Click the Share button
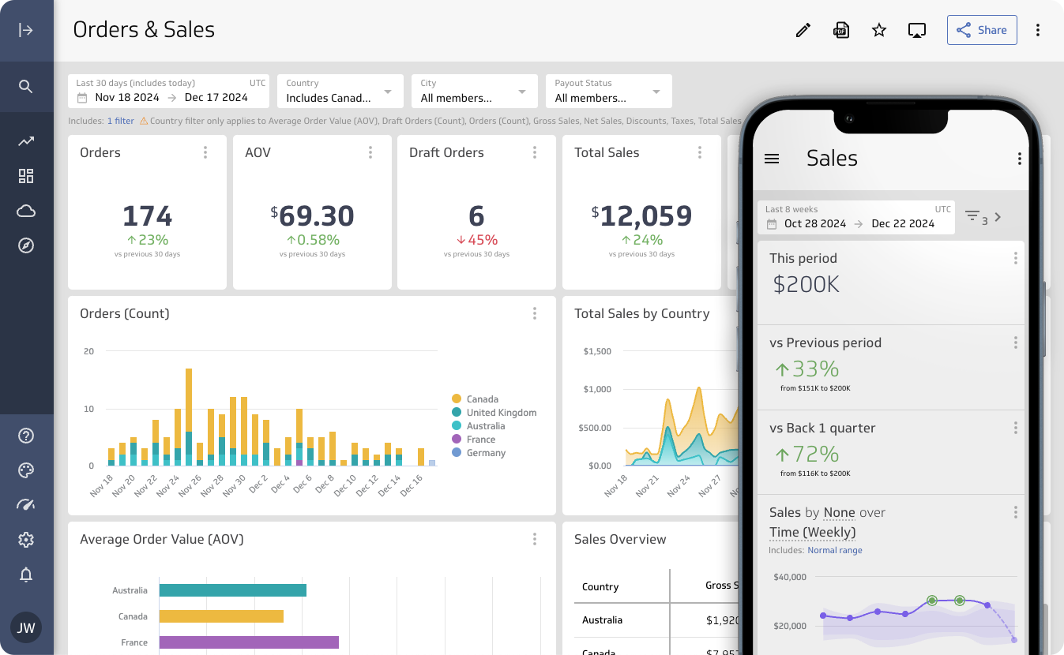The width and height of the screenshot is (1064, 655). point(981,29)
